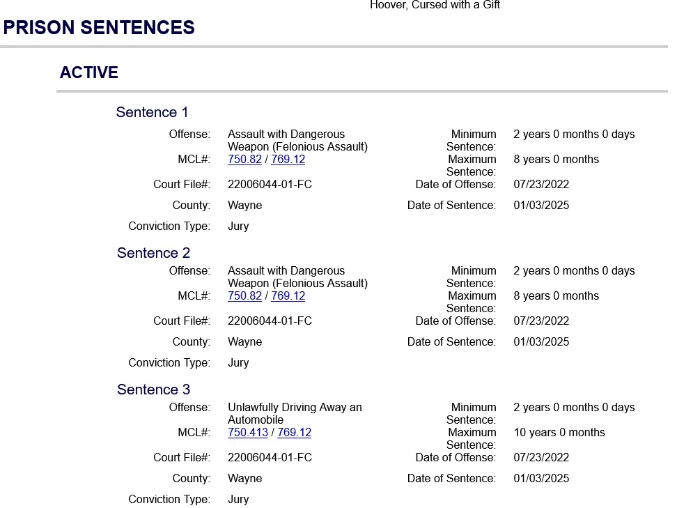Screen dimensions: 677x508
Task: Open the 769.12 MCL link in Sentence 1
Action: [x=288, y=160]
